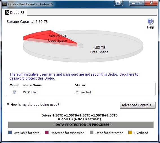
Task: Click the mini-view icon beside the minimize button
Action: [x=118, y=3]
